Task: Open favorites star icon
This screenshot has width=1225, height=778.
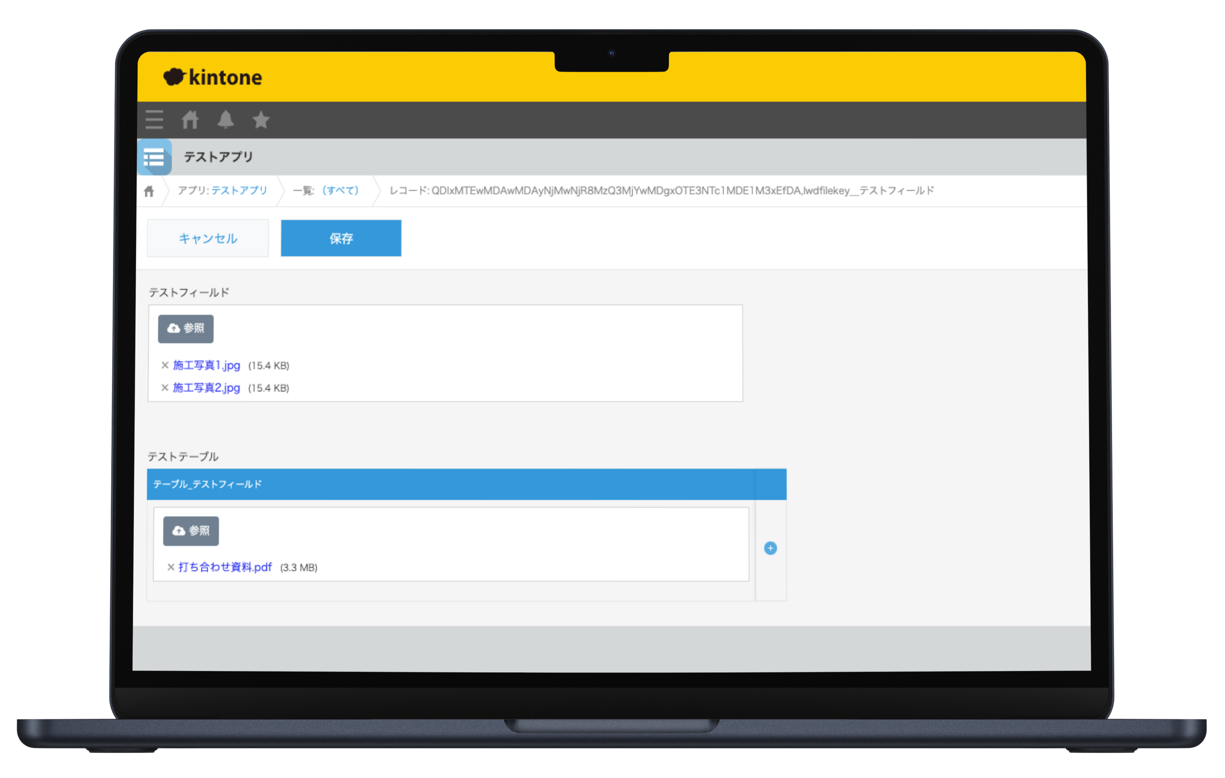Action: [x=261, y=119]
